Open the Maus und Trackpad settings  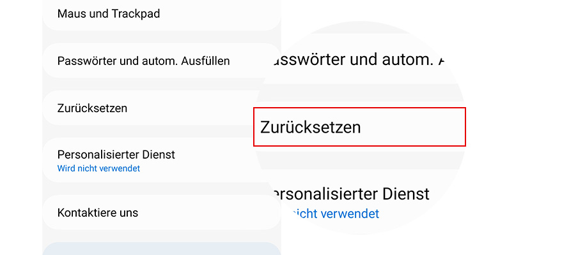click(109, 13)
